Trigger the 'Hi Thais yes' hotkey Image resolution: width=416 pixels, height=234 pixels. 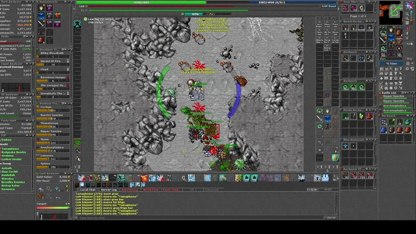335,24
